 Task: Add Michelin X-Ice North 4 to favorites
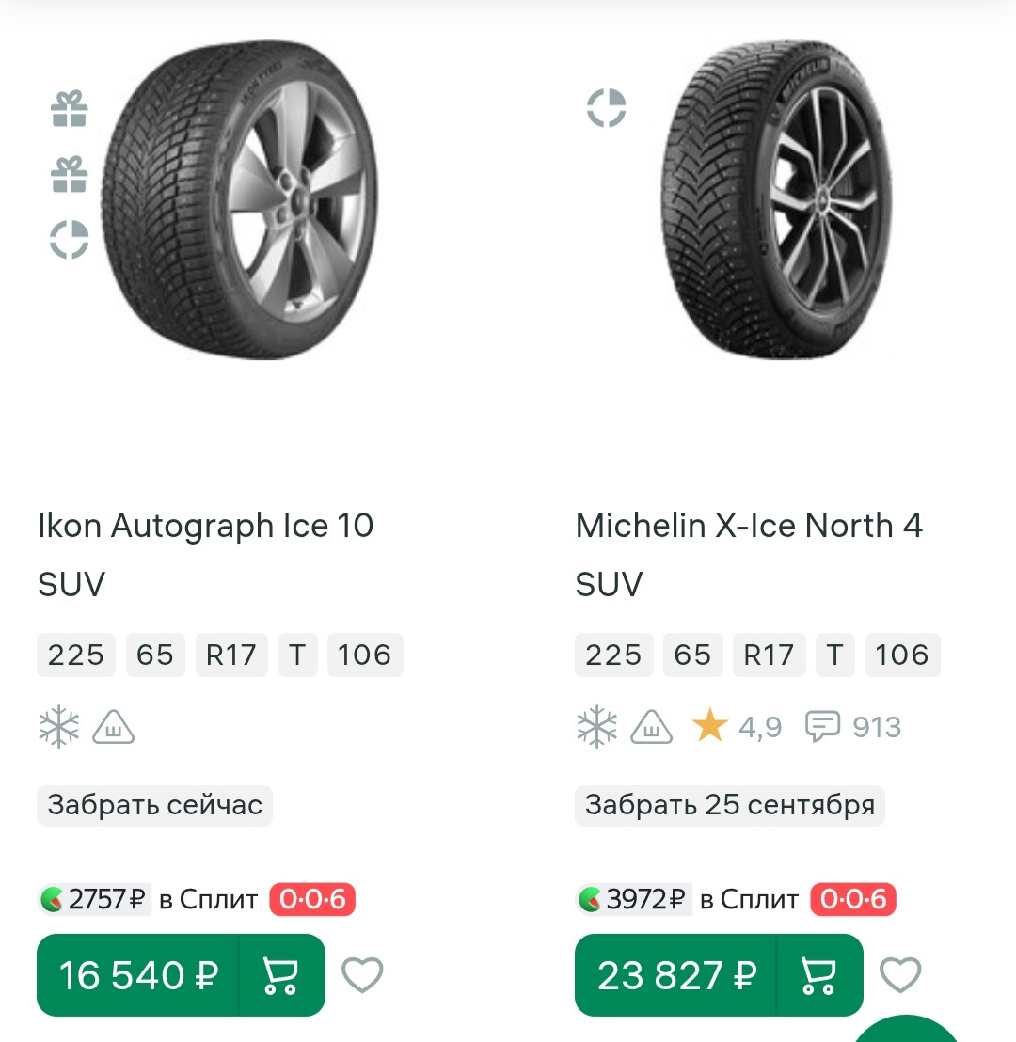(x=900, y=975)
